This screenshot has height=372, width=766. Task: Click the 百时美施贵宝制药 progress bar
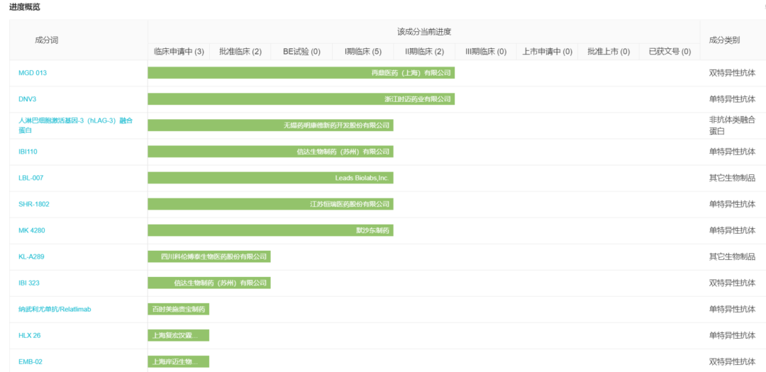pyautogui.click(x=179, y=310)
